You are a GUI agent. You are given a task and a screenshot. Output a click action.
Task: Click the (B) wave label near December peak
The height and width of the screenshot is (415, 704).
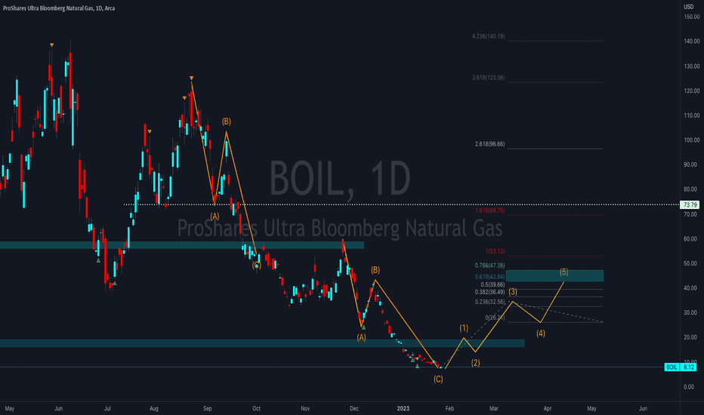tap(375, 270)
